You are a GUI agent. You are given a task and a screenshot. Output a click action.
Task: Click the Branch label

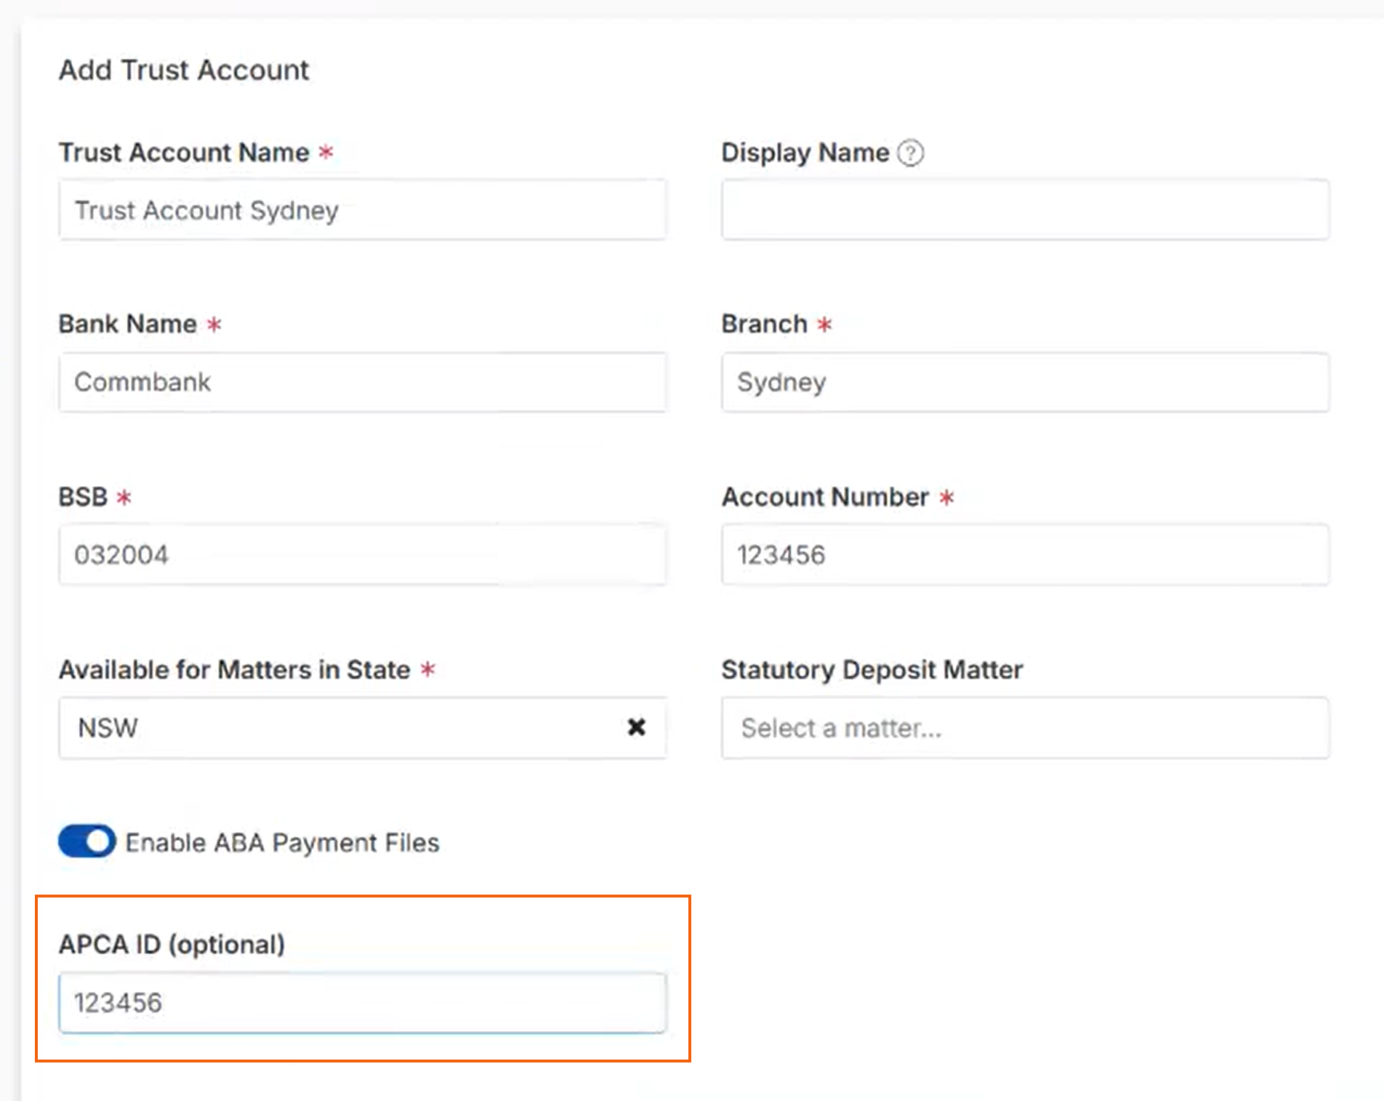pos(765,324)
